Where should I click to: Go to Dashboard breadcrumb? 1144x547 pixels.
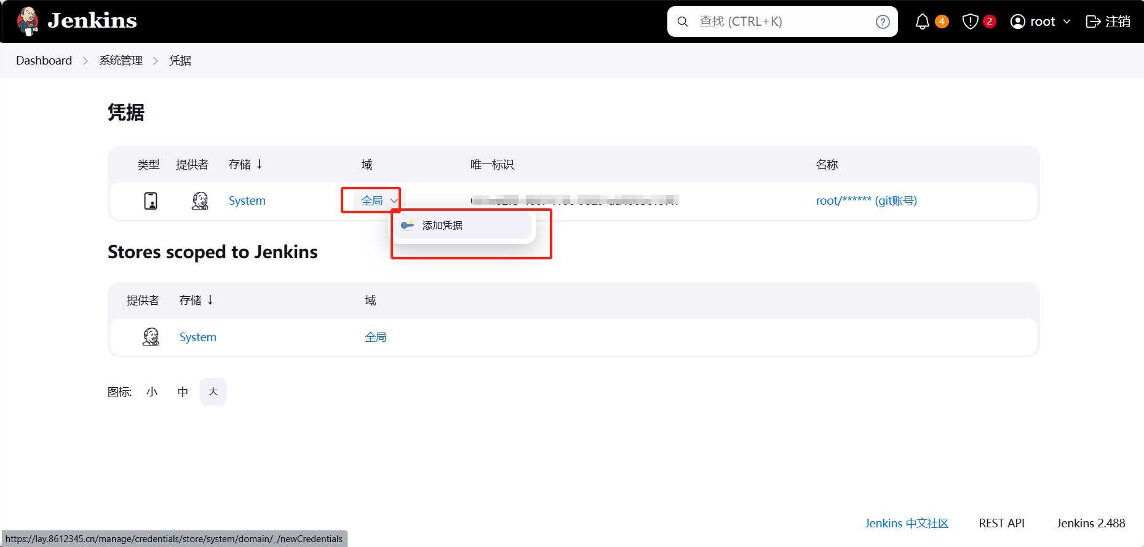(44, 60)
